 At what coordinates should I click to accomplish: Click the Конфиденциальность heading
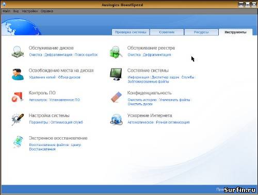pyautogui.click(x=150, y=93)
